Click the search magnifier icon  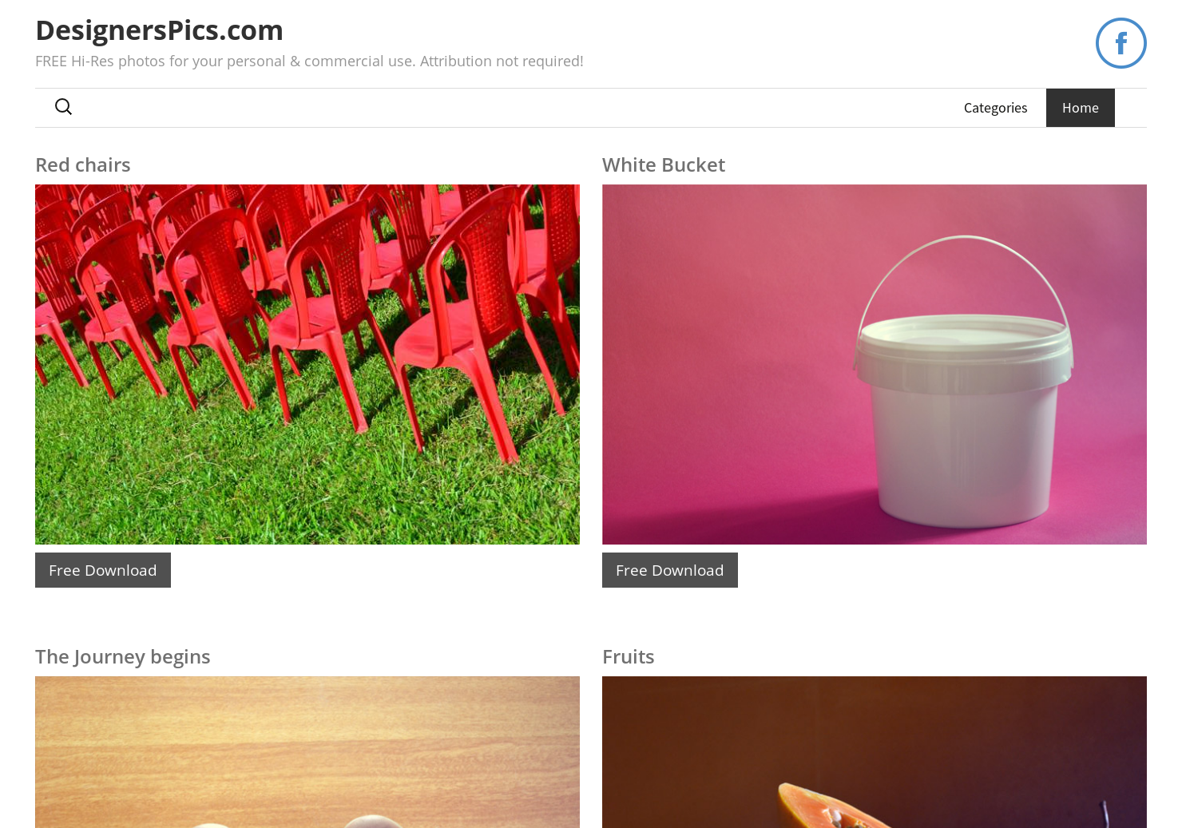(x=64, y=107)
